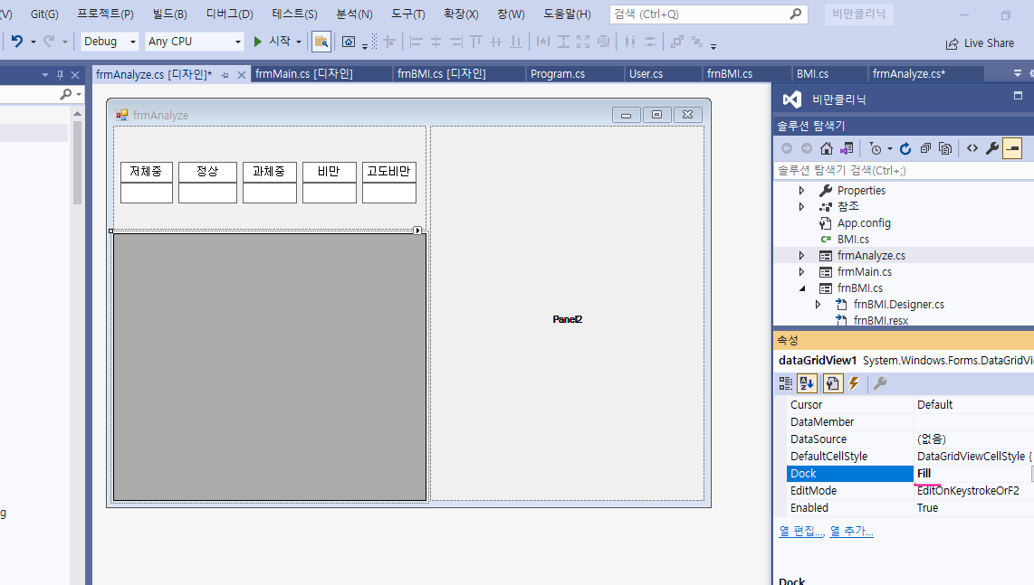Open Properties wrench in Solution Explorer toolbar
1034x585 pixels.
pos(991,148)
